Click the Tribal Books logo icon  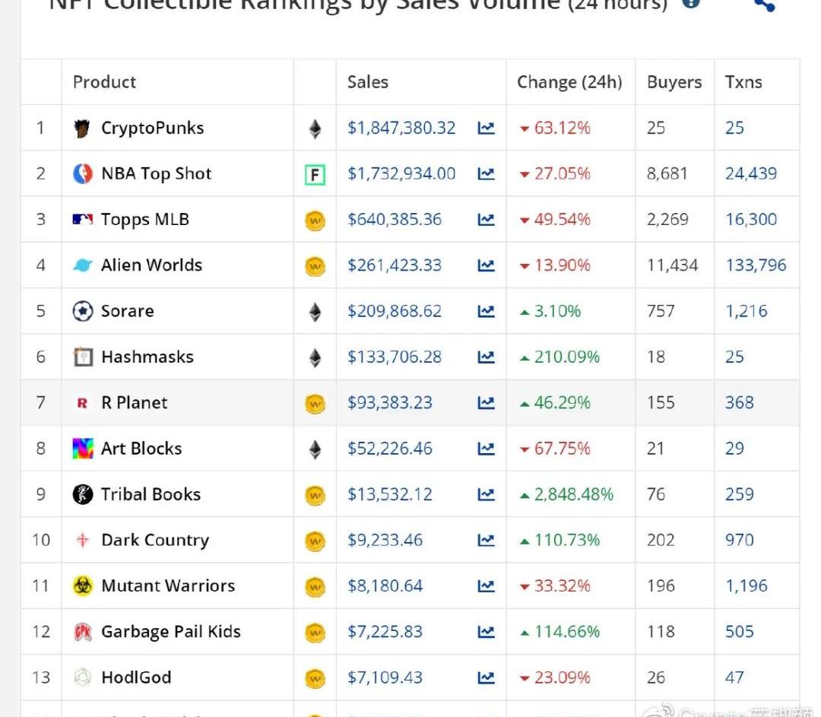click(83, 494)
